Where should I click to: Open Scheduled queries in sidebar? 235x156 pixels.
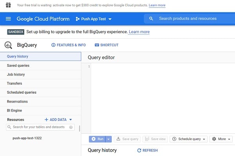tap(40, 92)
